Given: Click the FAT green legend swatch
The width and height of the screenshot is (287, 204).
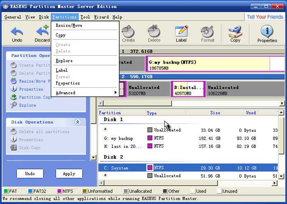Looking at the screenshot, I should (x=6, y=191).
